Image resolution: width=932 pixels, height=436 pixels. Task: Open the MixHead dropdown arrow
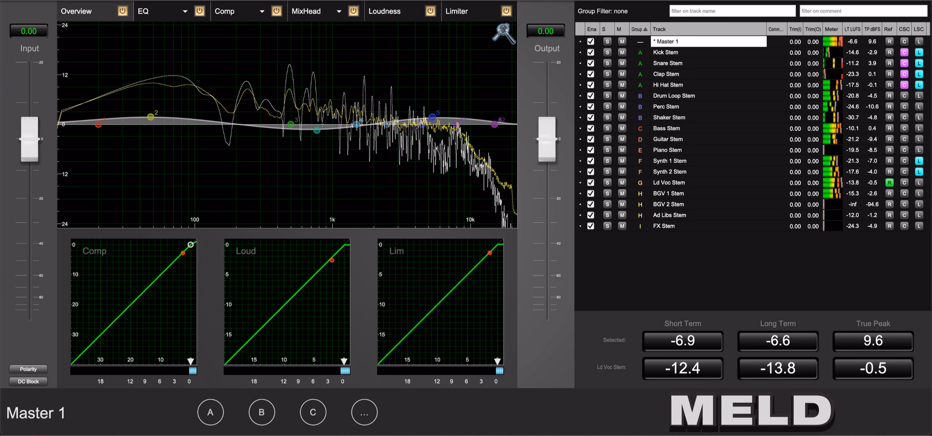[339, 11]
